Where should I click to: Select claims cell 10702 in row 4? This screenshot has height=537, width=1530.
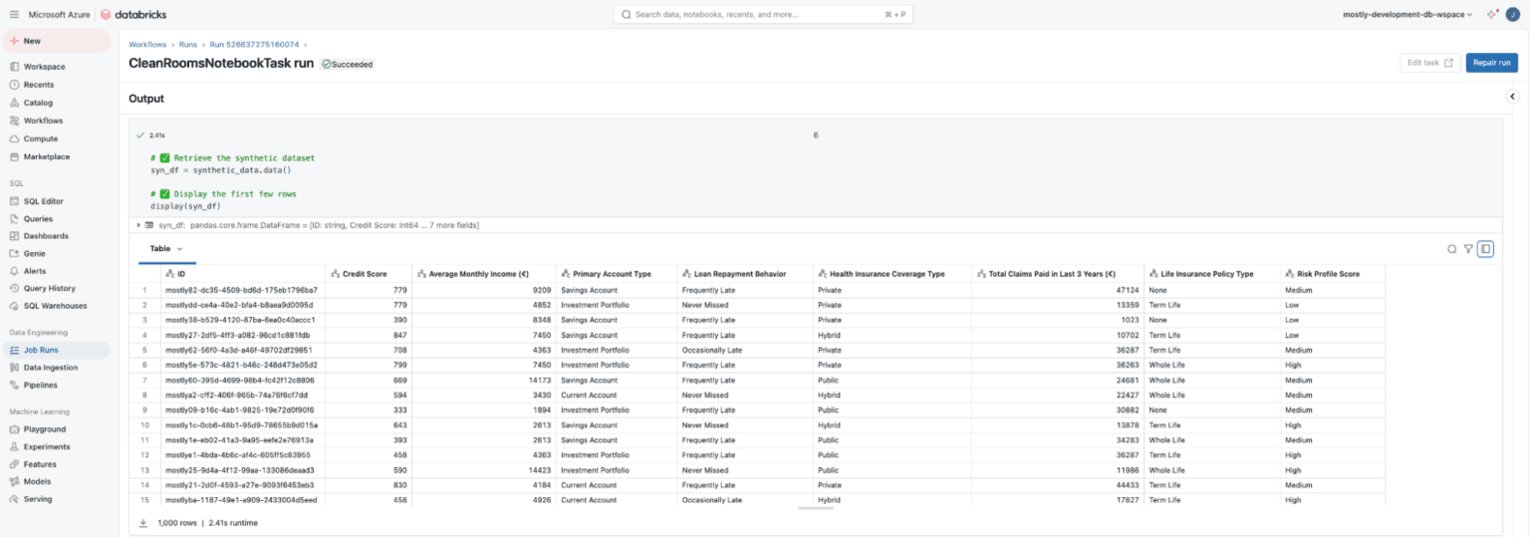pos(1058,335)
